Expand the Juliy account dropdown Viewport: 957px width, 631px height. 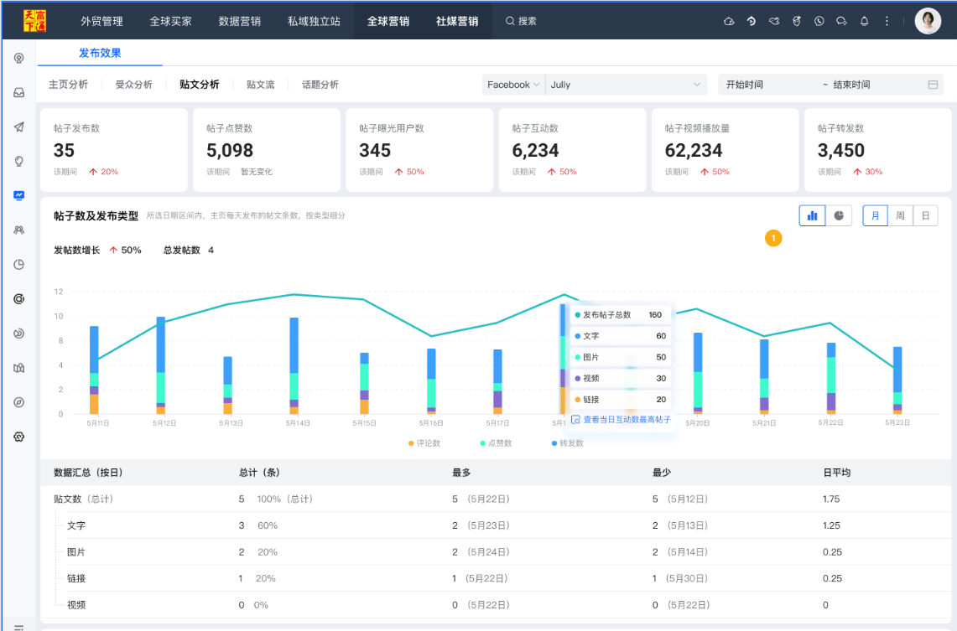627,85
